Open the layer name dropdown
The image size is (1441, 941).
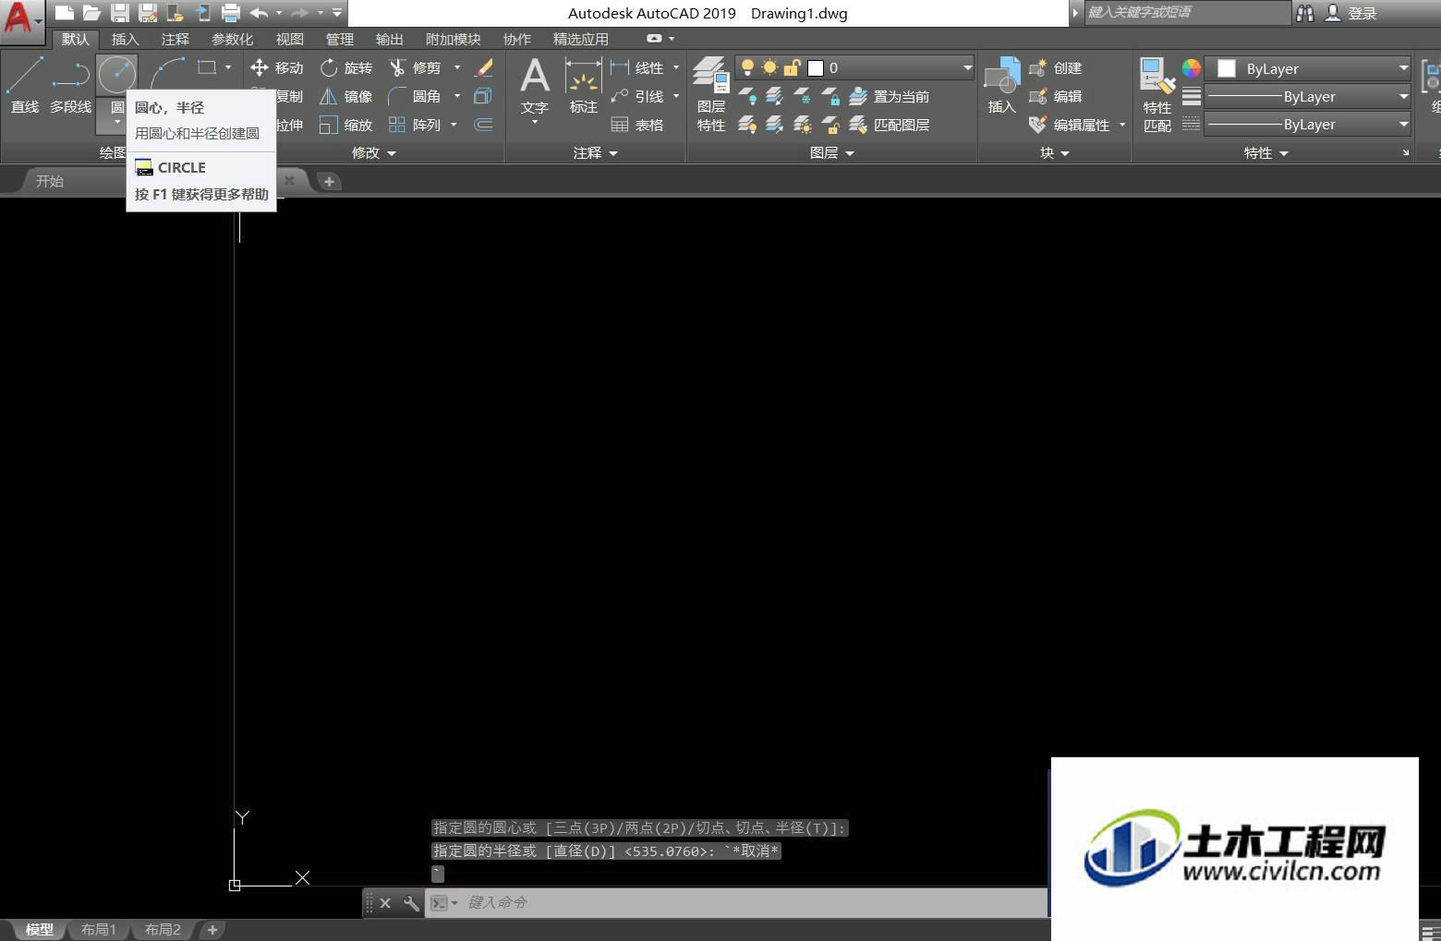(x=967, y=67)
